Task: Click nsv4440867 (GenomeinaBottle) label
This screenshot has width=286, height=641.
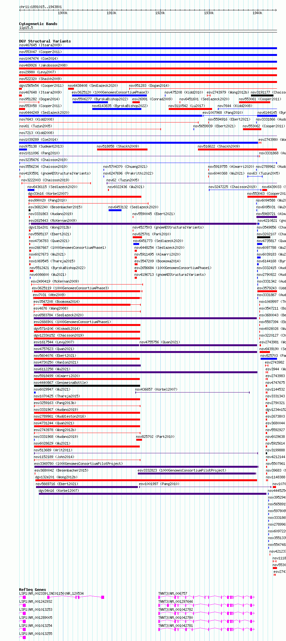Action: (60, 383)
